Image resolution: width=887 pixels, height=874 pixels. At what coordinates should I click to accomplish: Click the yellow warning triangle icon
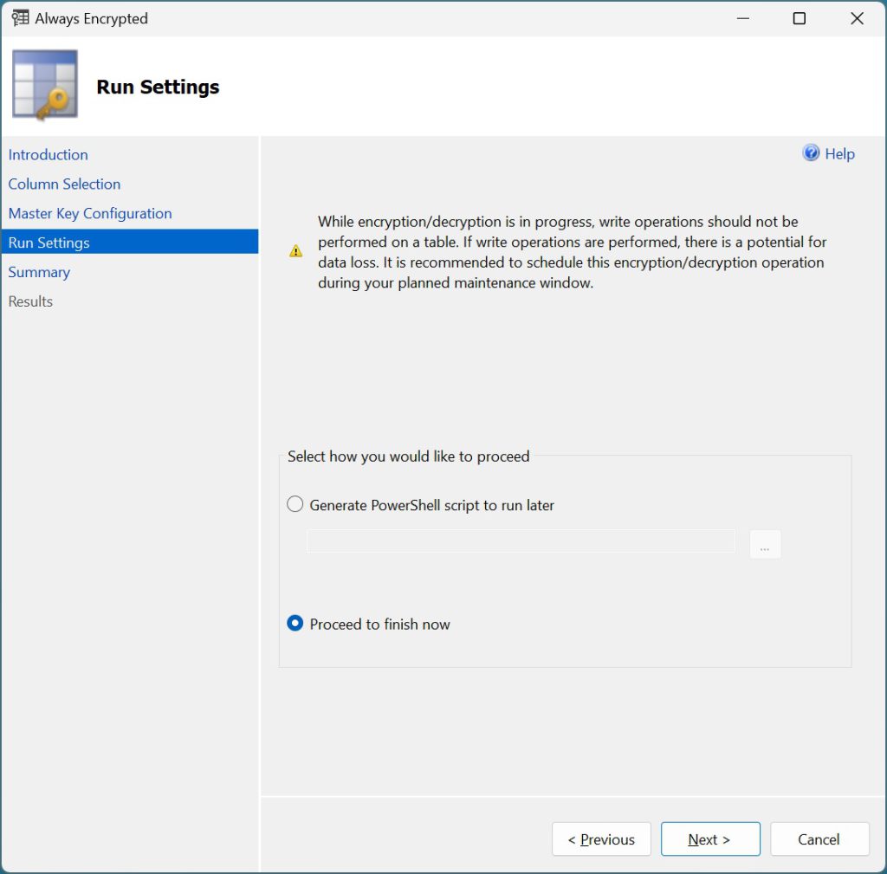click(x=296, y=251)
